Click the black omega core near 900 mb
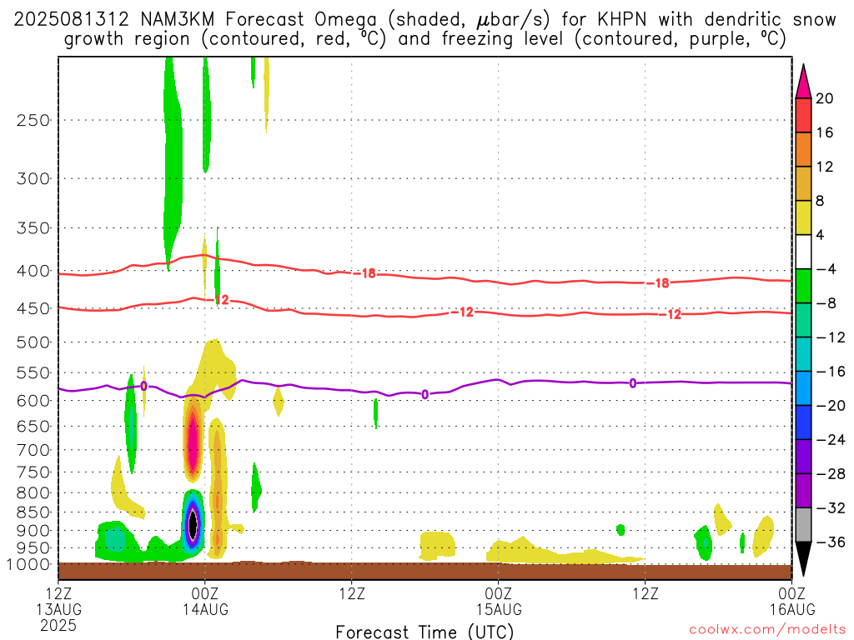The image size is (854, 640). click(x=193, y=524)
